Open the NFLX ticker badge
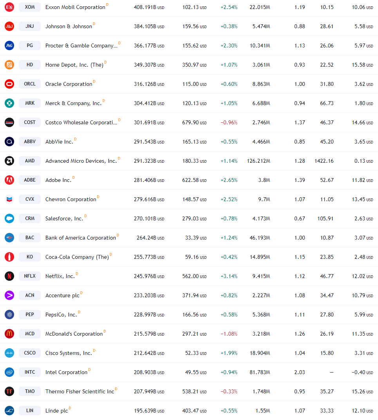 click(x=30, y=276)
